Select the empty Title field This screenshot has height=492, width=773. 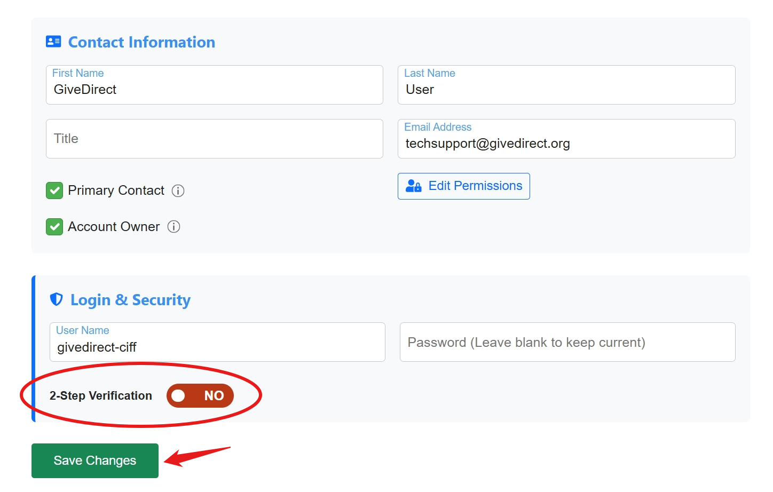tap(214, 139)
